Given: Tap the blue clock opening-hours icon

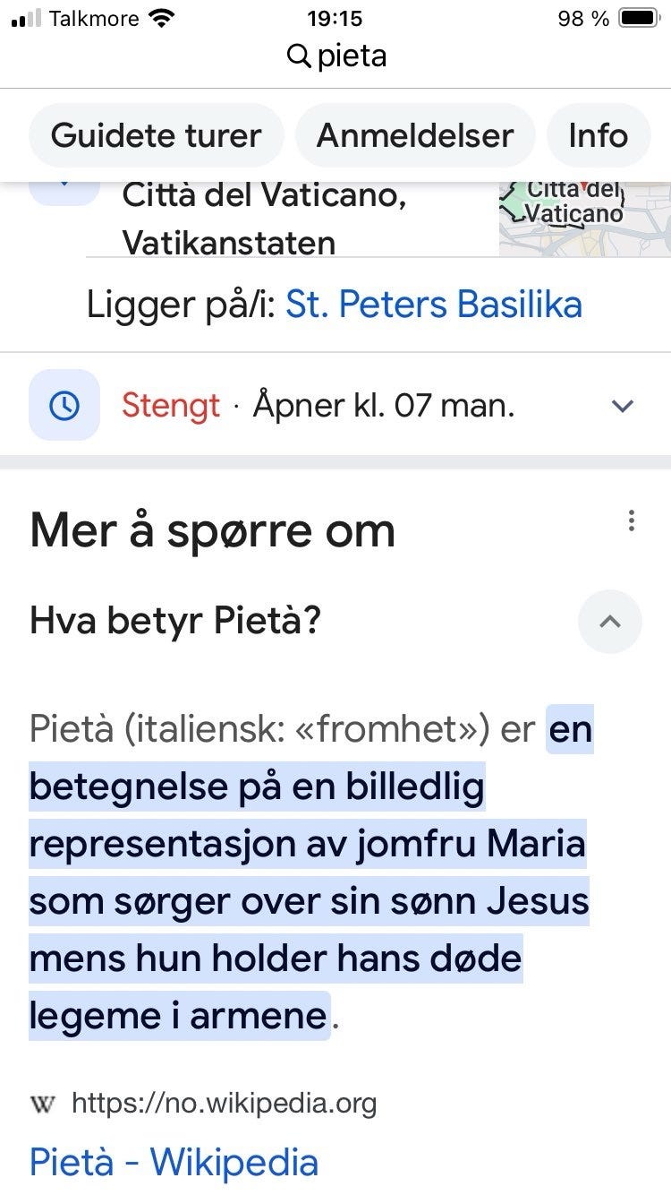Looking at the screenshot, I should click(64, 406).
